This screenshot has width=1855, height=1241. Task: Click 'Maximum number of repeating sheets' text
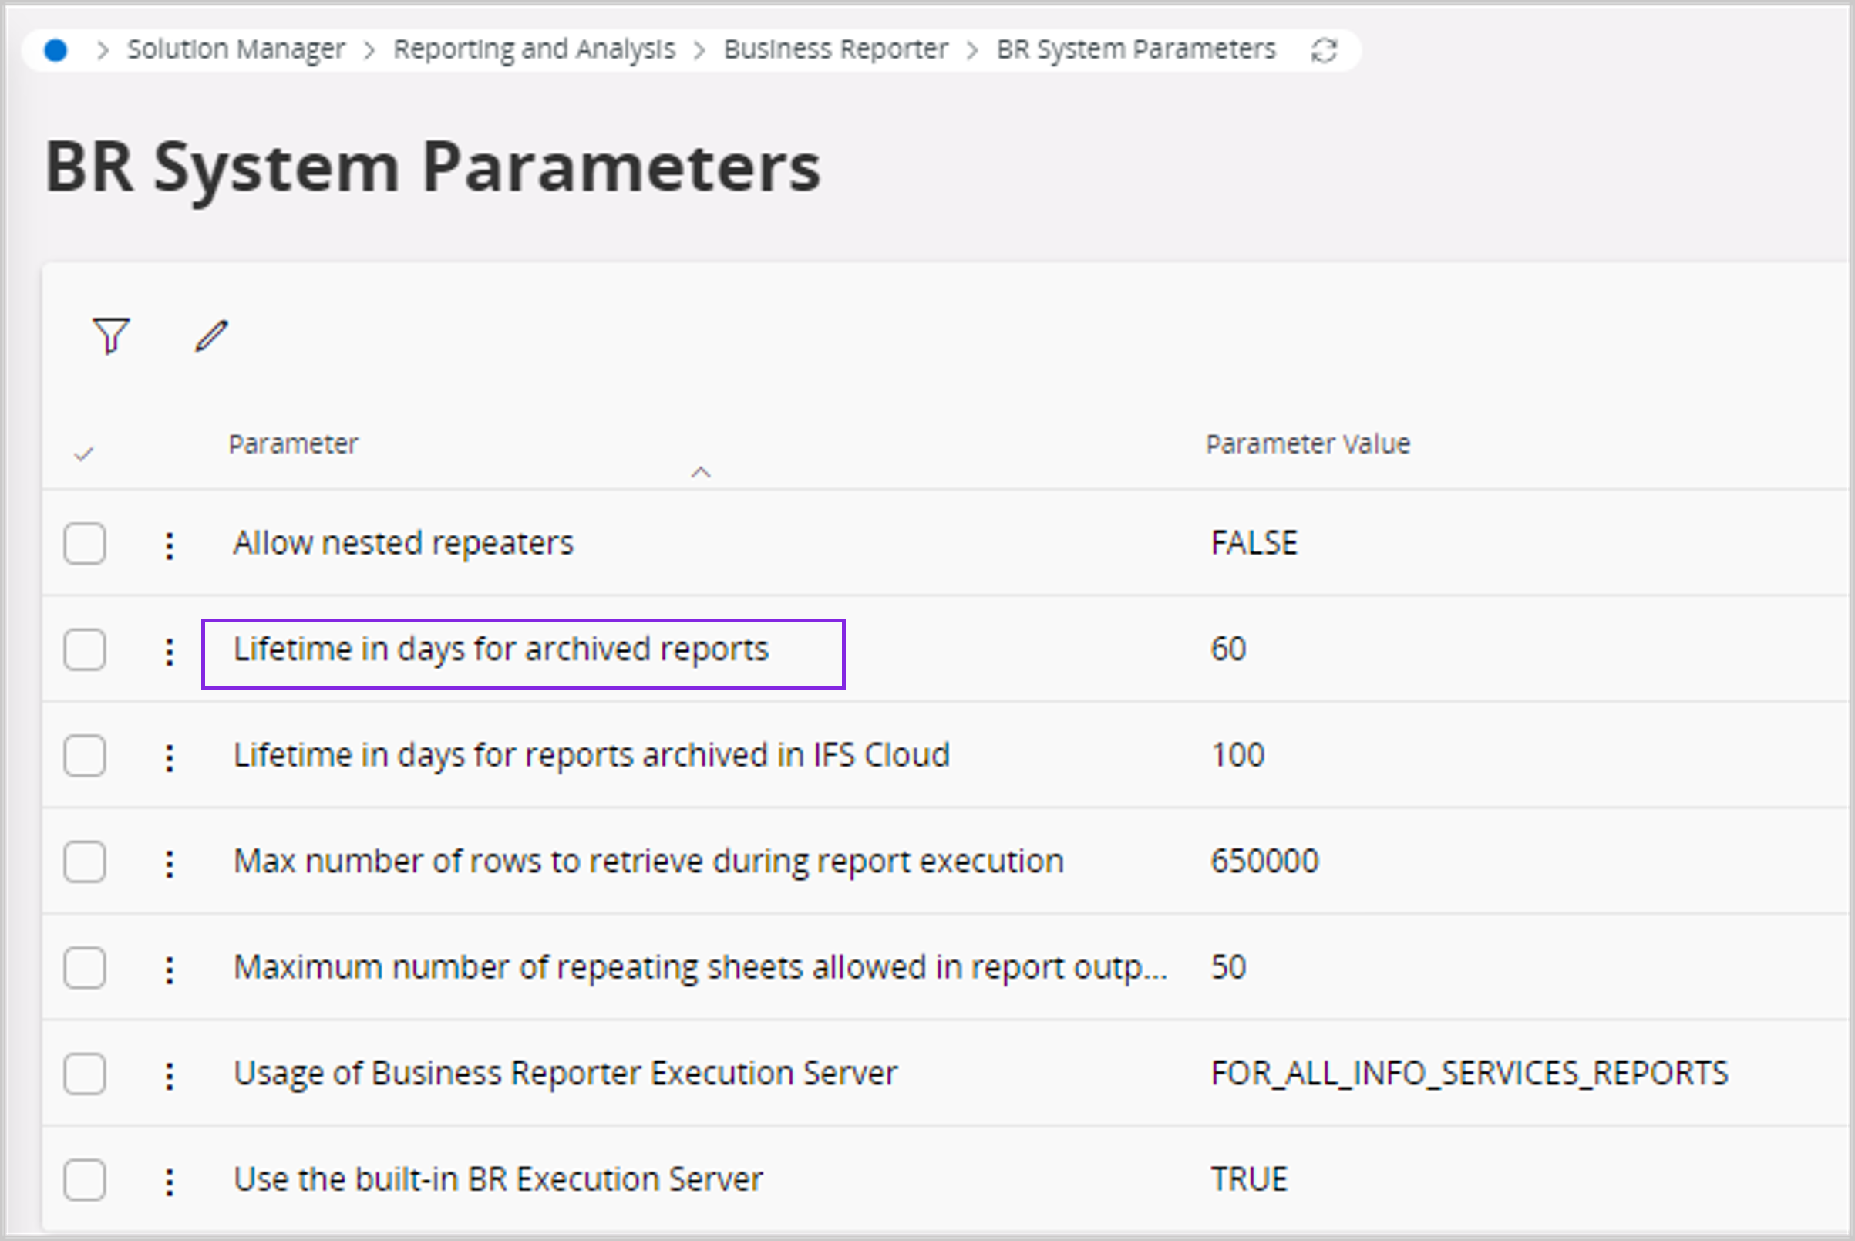coord(700,968)
